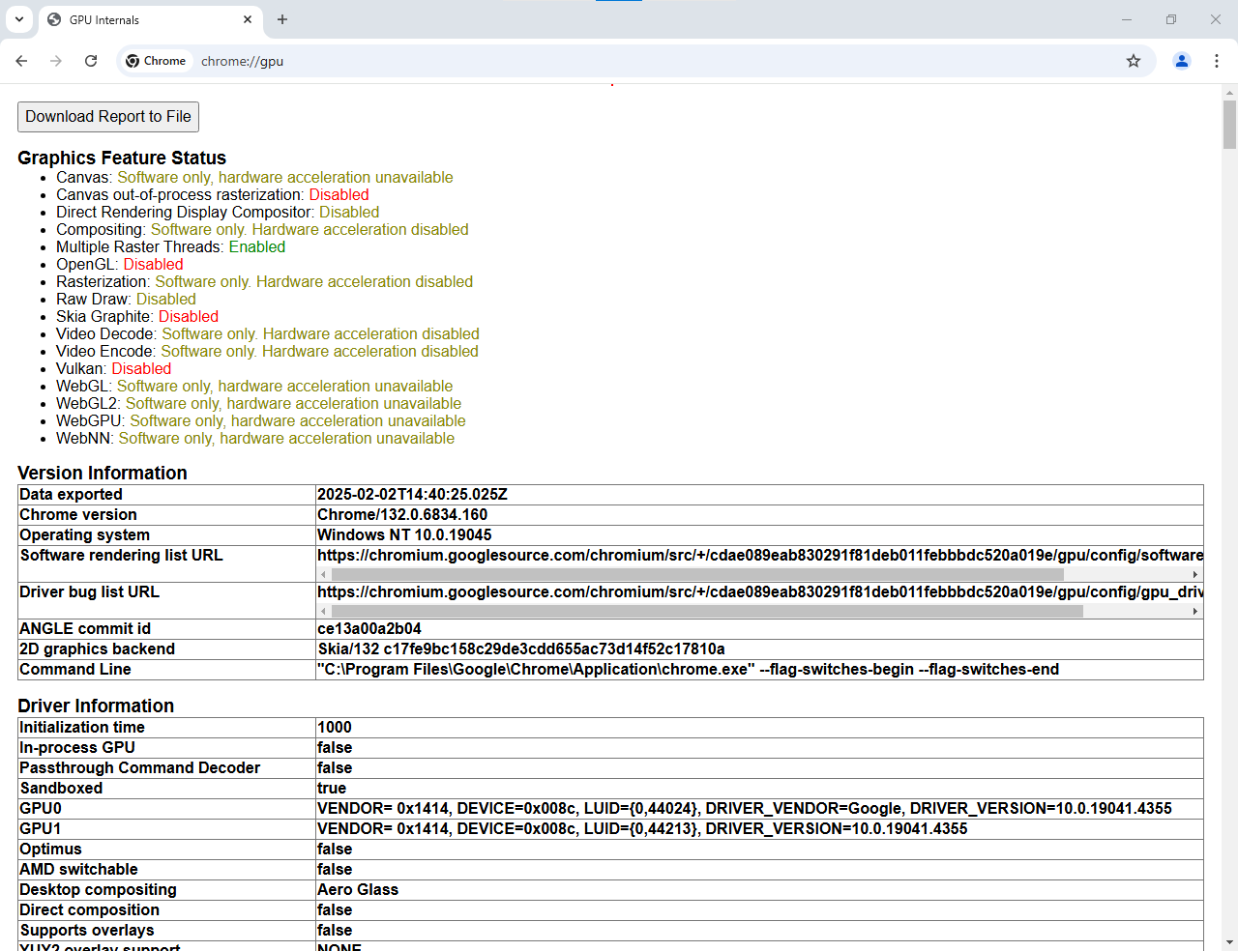Minimize the Chrome window
The height and width of the screenshot is (951, 1238).
[1127, 19]
